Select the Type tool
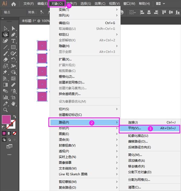Viewport: 181px width, 191px height. (x=13, y=41)
